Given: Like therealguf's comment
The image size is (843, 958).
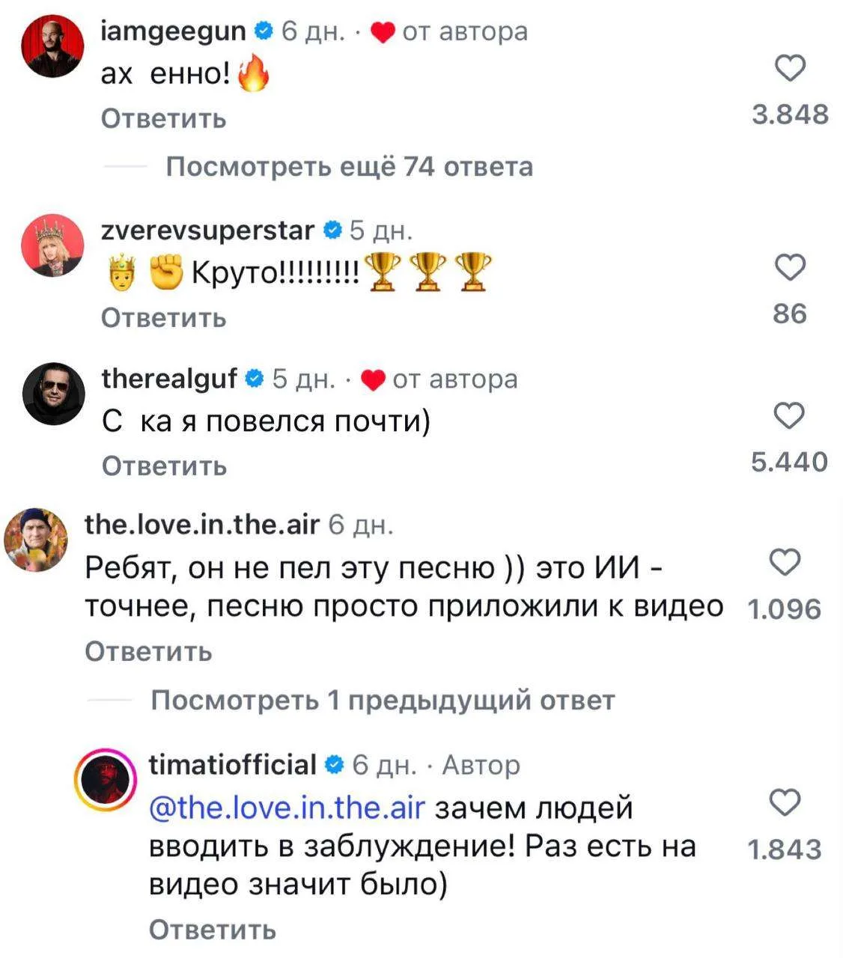Looking at the screenshot, I should 789,416.
